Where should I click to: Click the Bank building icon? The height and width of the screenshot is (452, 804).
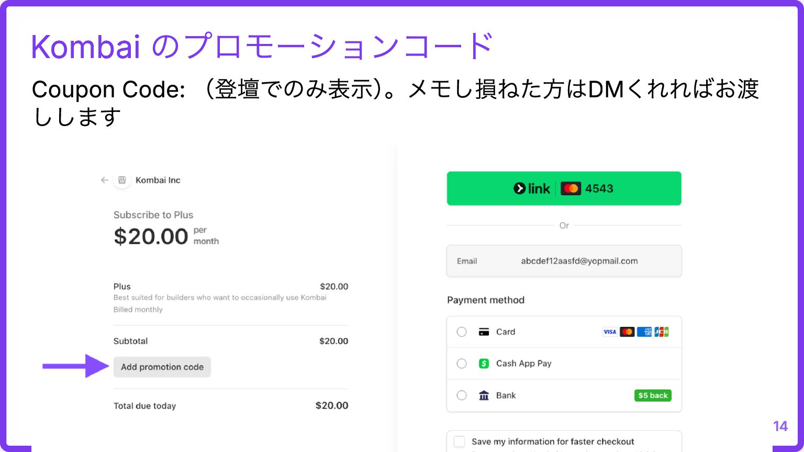[x=484, y=395]
